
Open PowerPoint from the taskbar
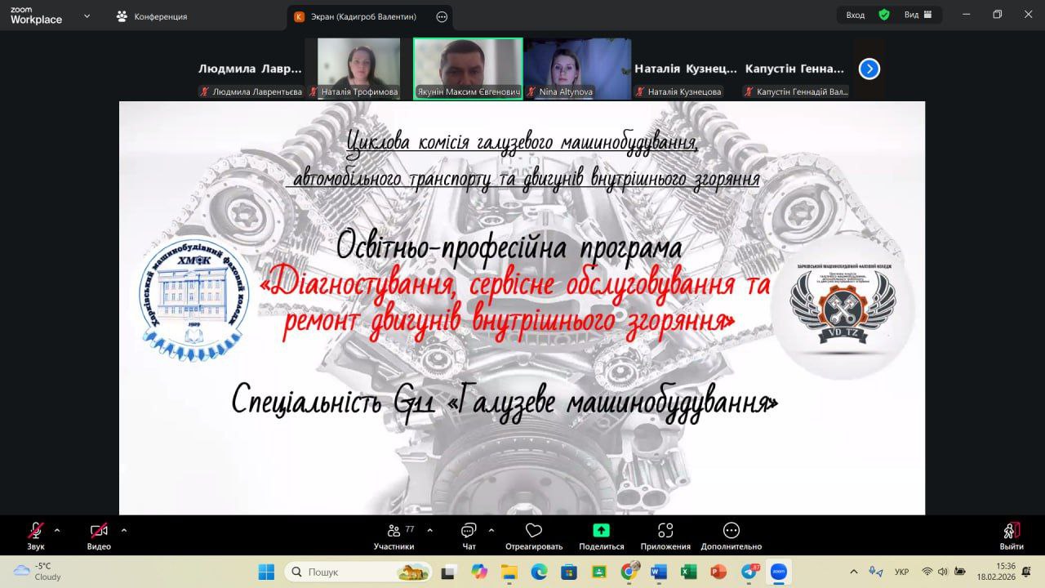pyautogui.click(x=718, y=572)
